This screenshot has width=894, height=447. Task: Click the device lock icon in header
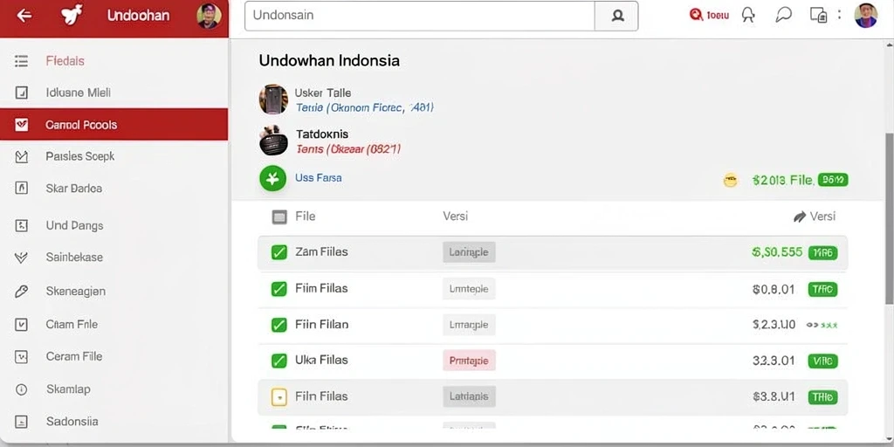(x=819, y=16)
